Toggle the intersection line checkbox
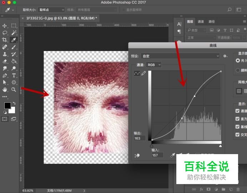 point(237,134)
